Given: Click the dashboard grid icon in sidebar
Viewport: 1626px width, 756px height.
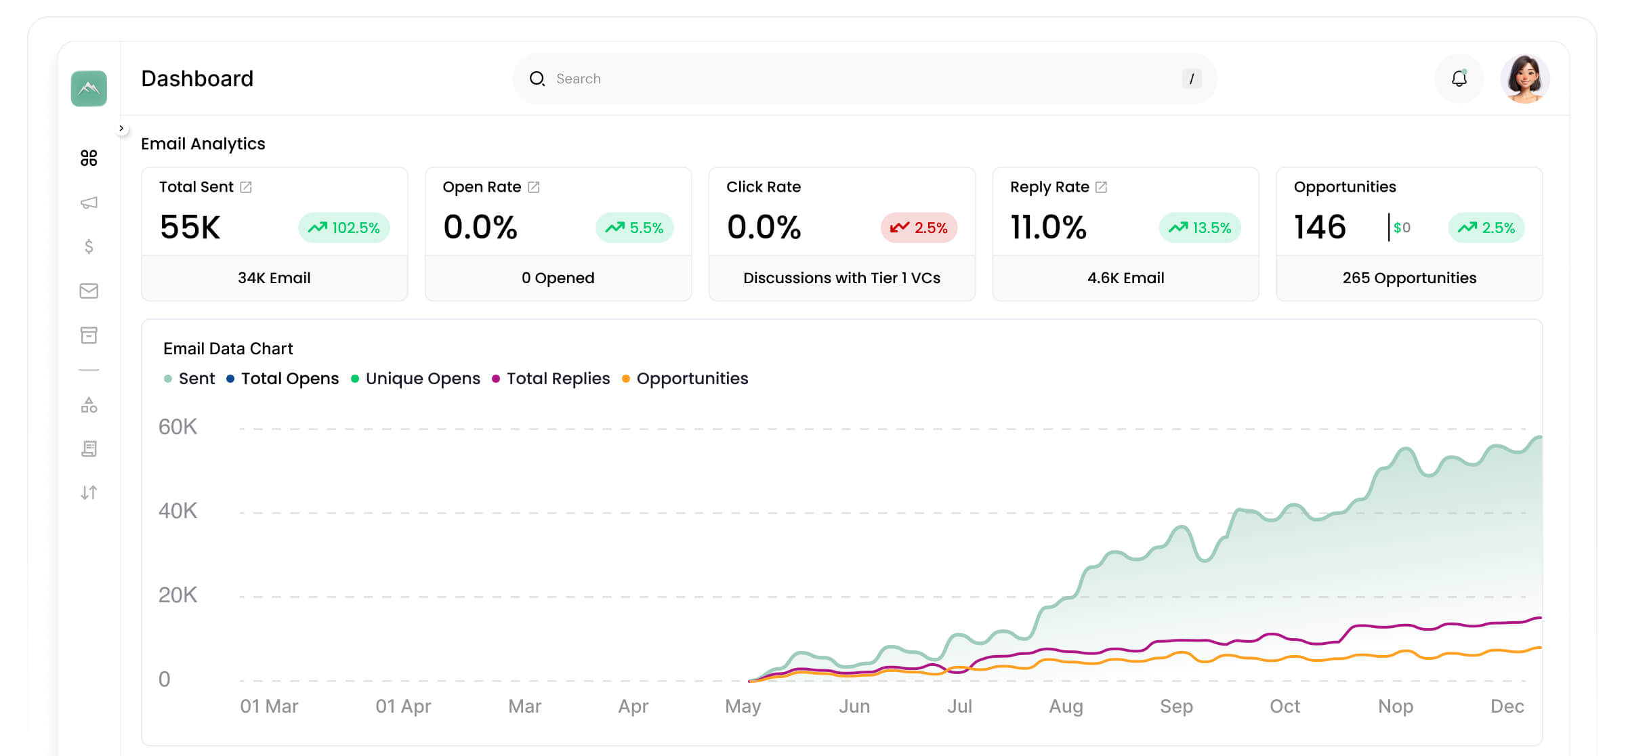Looking at the screenshot, I should click(x=89, y=158).
